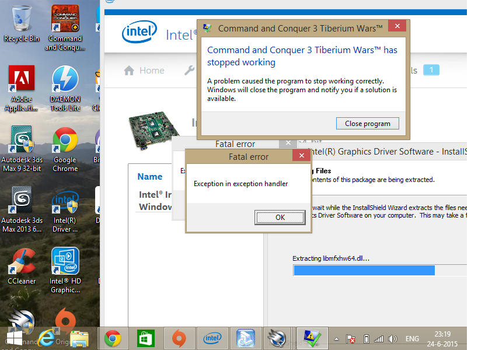Click the motherboard product thumbnail
Viewport: 478px width, 350px height.
[x=153, y=130]
